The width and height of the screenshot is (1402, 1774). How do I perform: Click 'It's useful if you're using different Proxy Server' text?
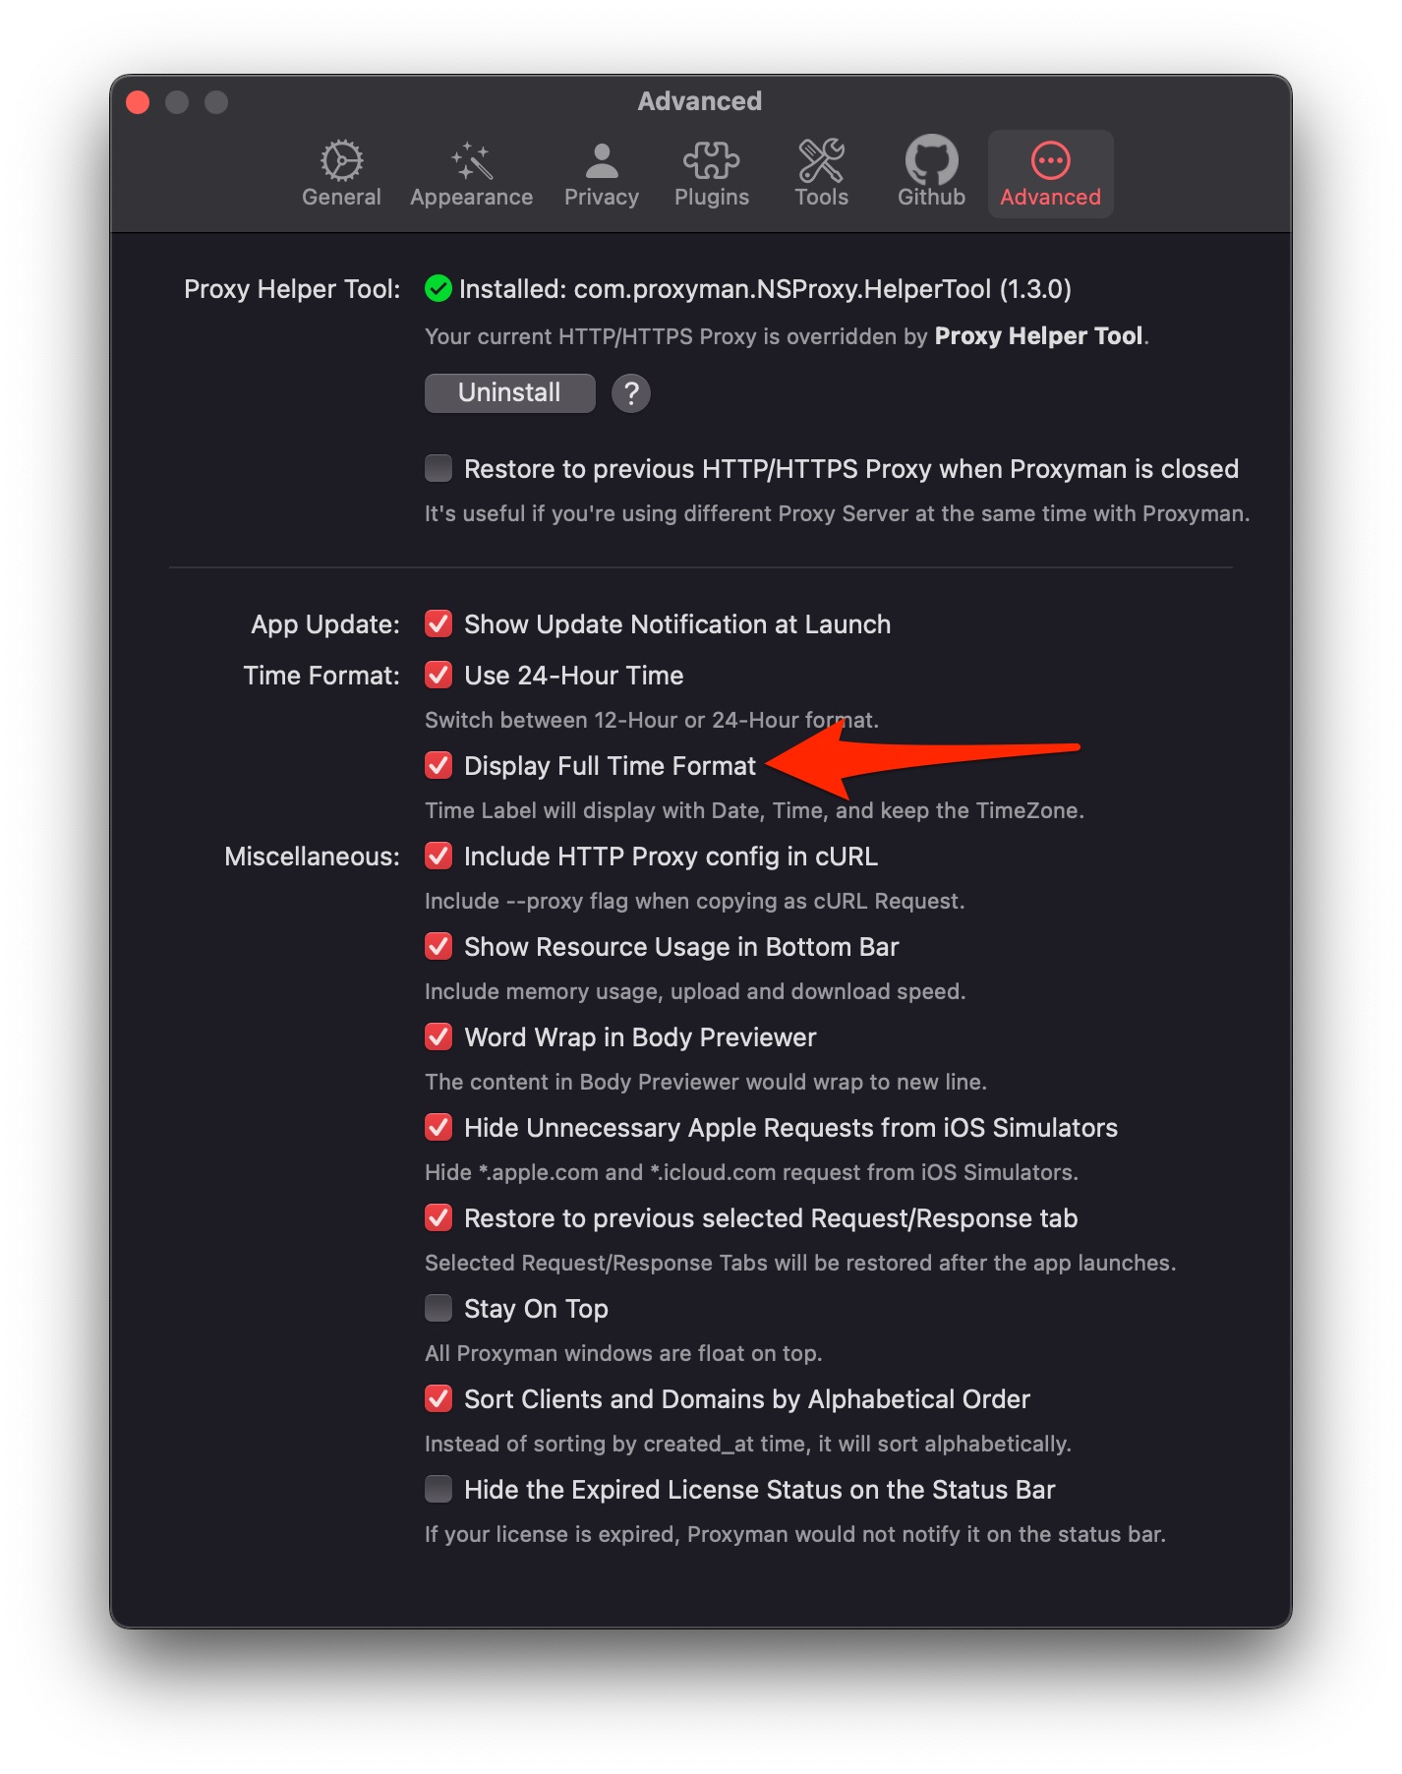click(837, 513)
